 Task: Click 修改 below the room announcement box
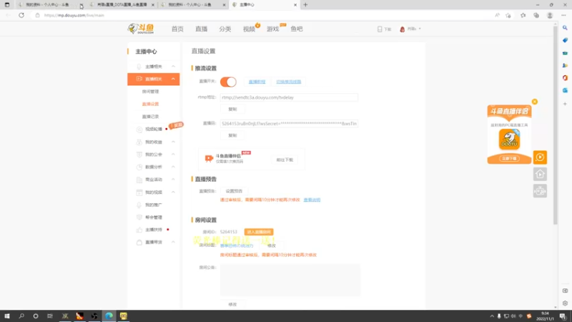pyautogui.click(x=232, y=305)
